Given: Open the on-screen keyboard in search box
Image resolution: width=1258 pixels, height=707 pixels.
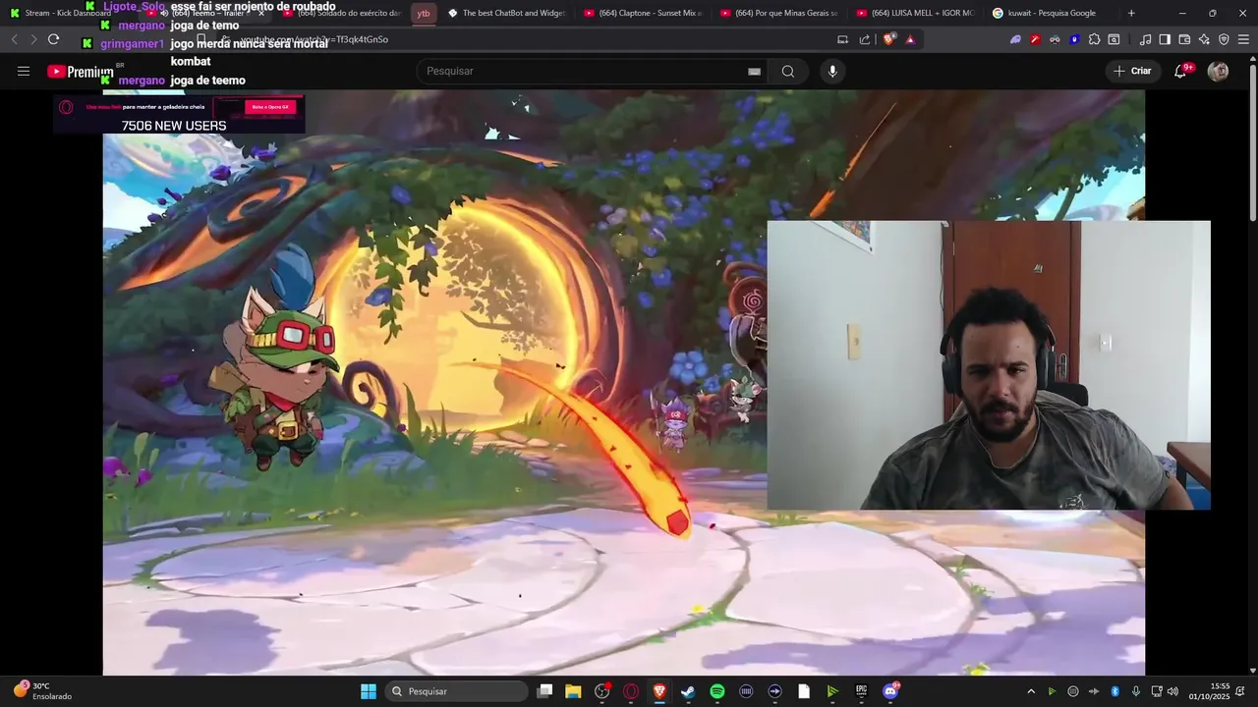Looking at the screenshot, I should 754,71.
